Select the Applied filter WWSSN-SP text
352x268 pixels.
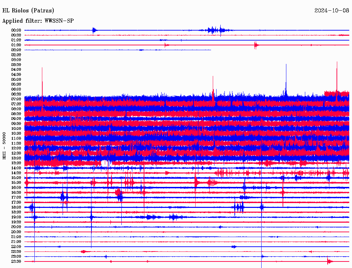tap(38, 21)
